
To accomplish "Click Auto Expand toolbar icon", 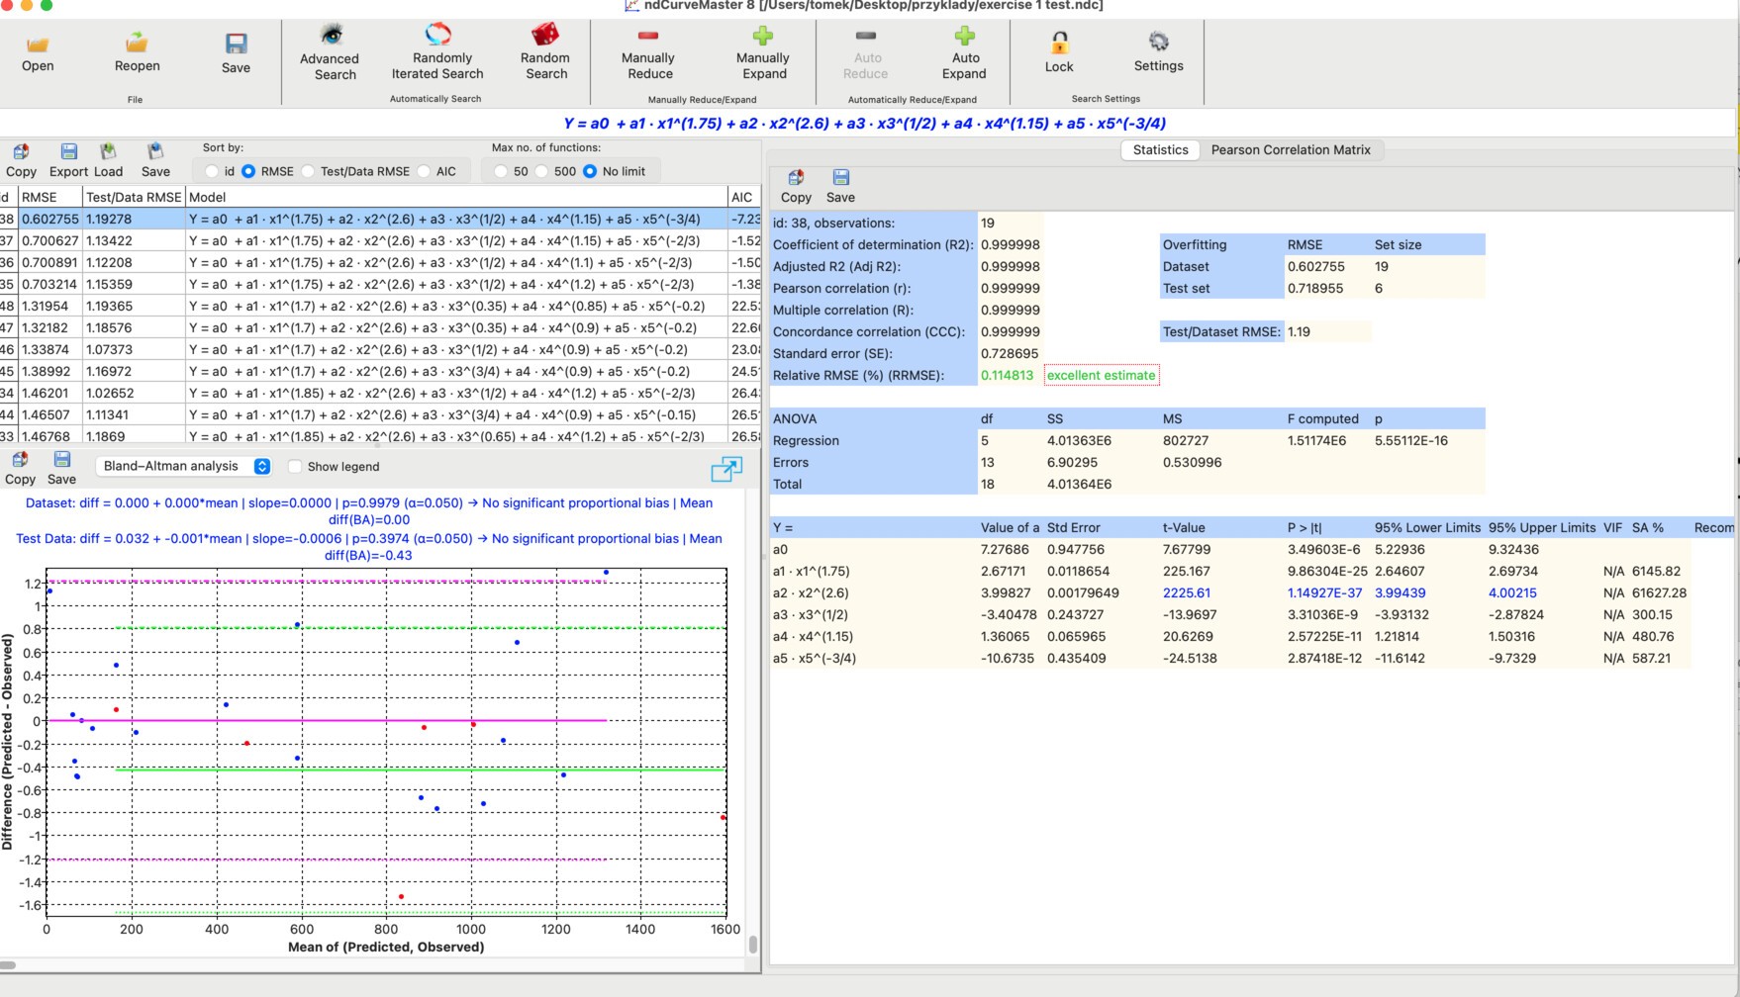I will coord(964,37).
